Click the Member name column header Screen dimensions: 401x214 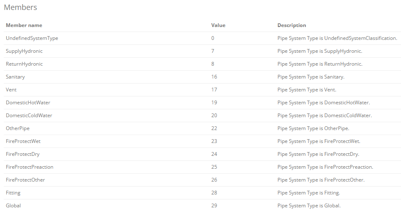point(24,25)
